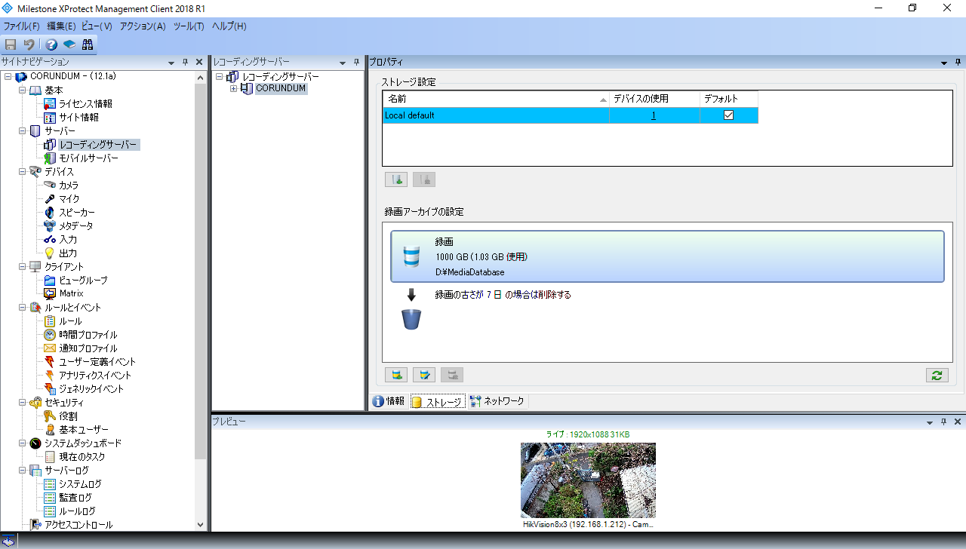Open 基本ユーザー node
The height and width of the screenshot is (549, 966).
click(84, 430)
